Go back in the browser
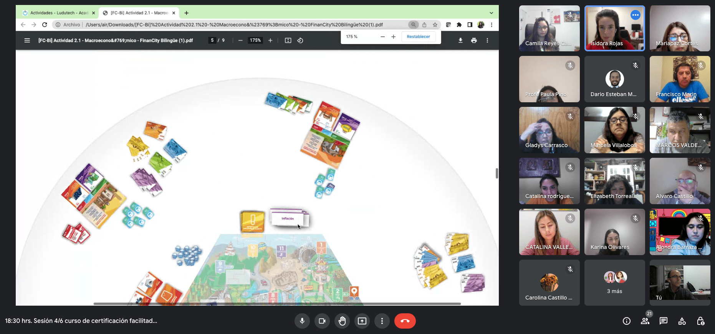The width and height of the screenshot is (715, 334). 23,25
